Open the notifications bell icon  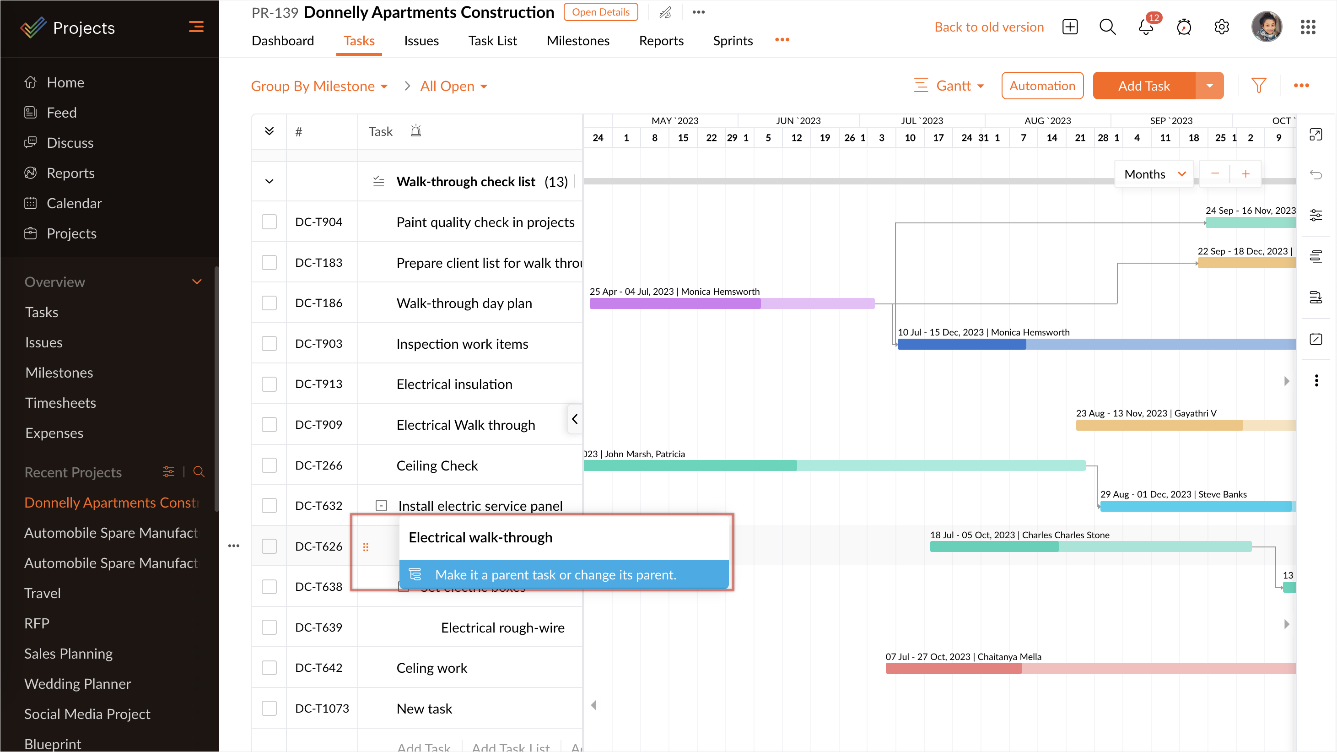(1145, 27)
